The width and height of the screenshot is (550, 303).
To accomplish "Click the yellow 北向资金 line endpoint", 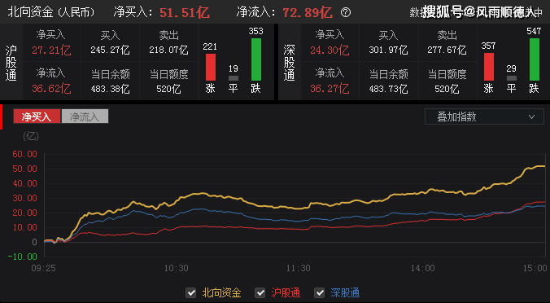I will 544,166.
